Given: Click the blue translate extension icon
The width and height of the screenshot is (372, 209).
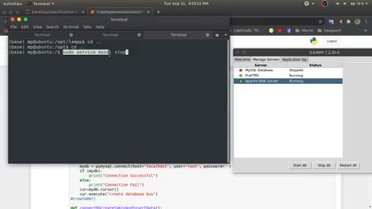Looking at the screenshot, I should coord(331,21).
